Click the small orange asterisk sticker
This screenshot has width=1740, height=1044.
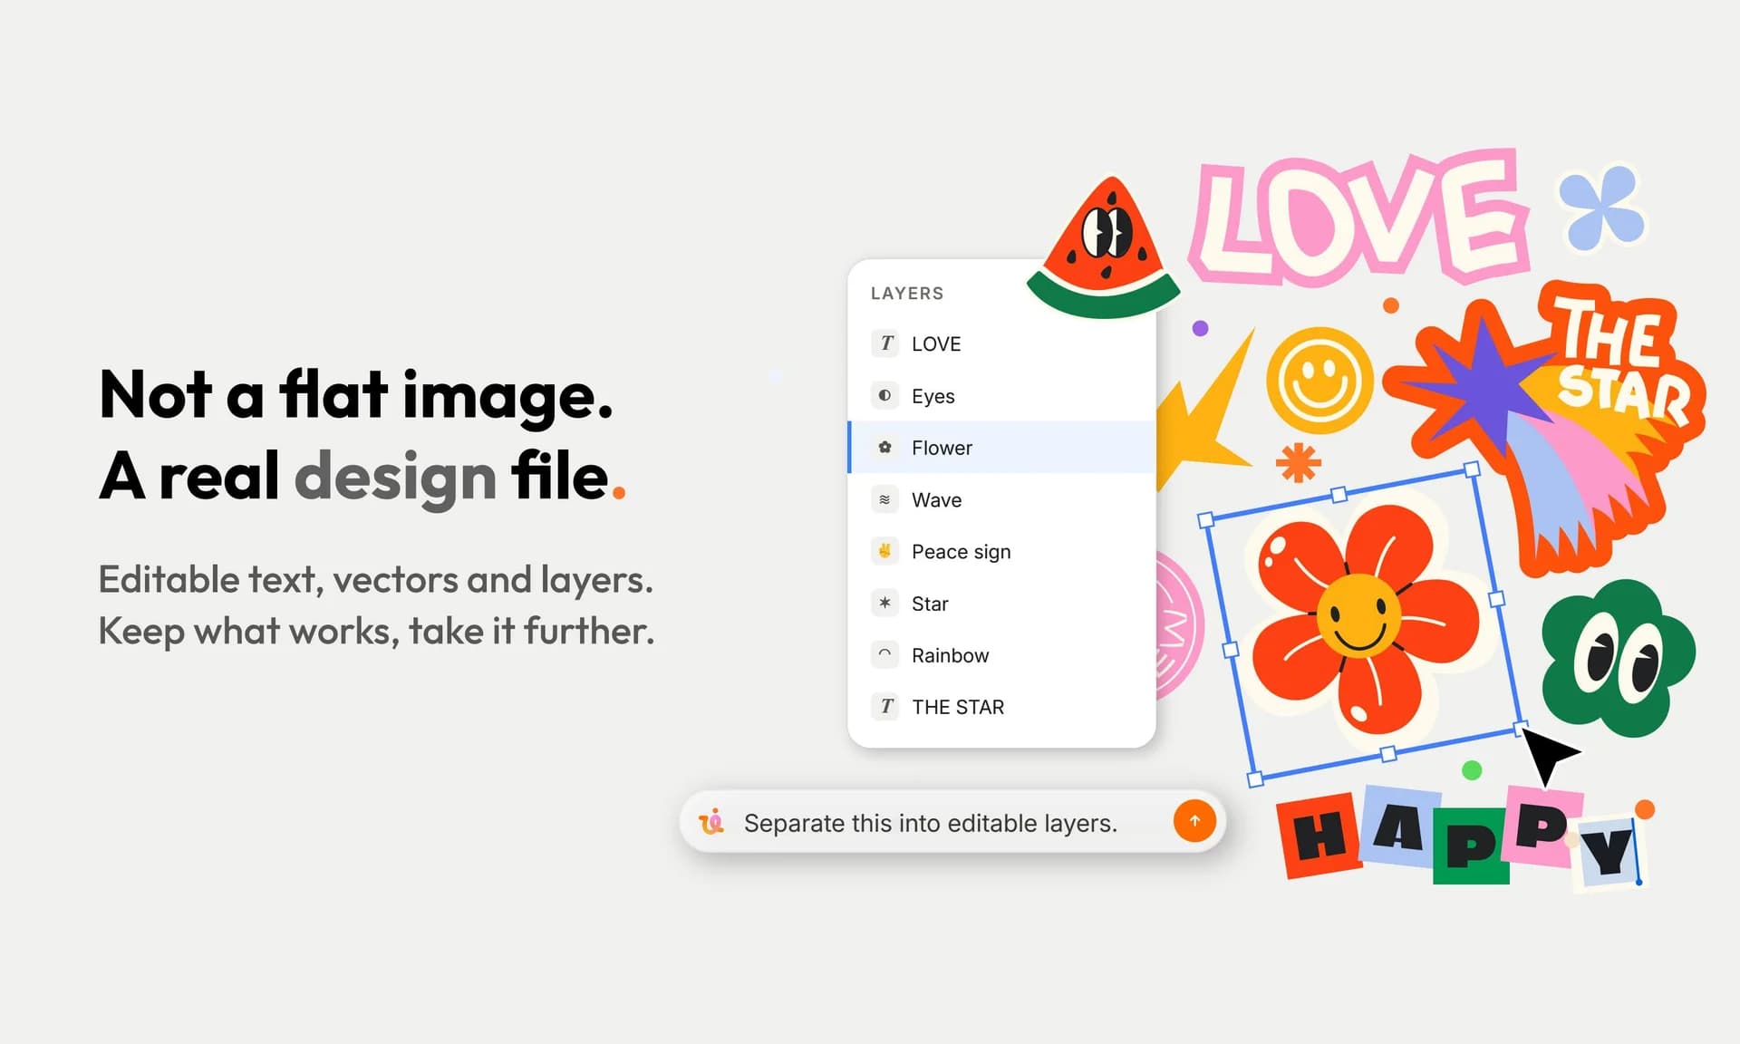1299,462
